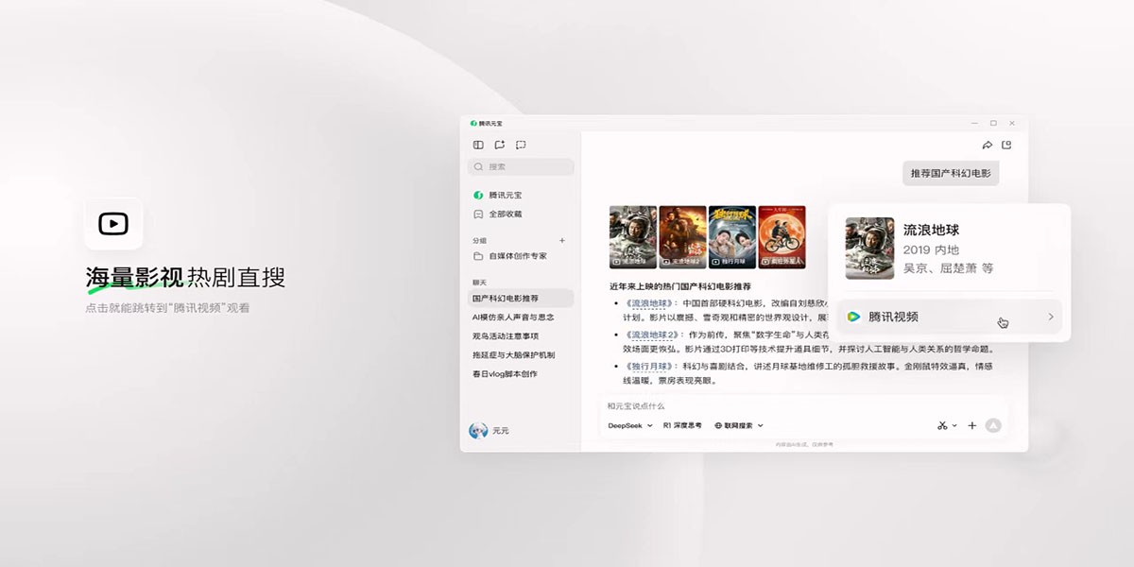Toggle R1 深度思考 mode
This screenshot has width=1134, height=567.
[x=682, y=426]
